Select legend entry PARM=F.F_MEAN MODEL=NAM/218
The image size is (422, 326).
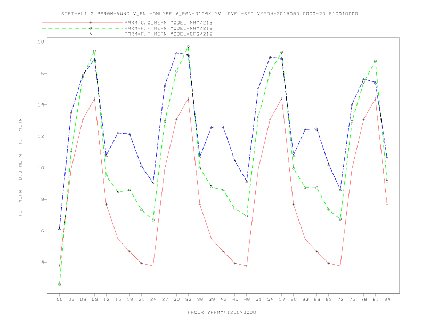tap(168, 28)
